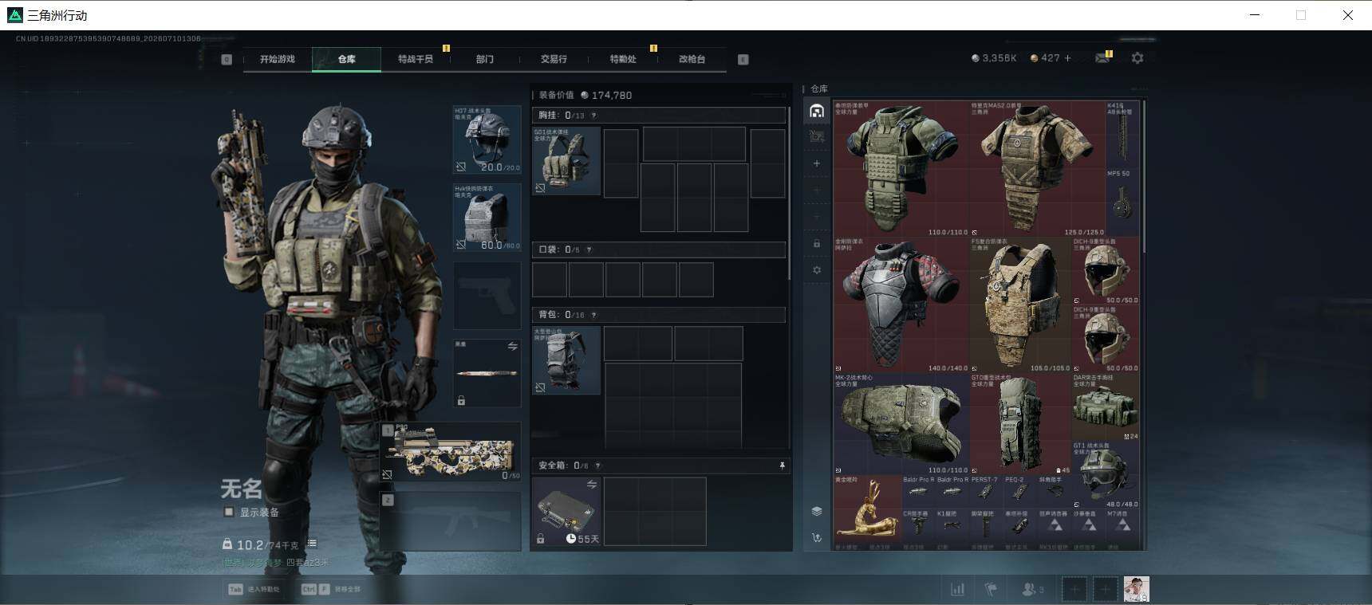Click the empty pistol slot
The width and height of the screenshot is (1372, 605).
487,296
